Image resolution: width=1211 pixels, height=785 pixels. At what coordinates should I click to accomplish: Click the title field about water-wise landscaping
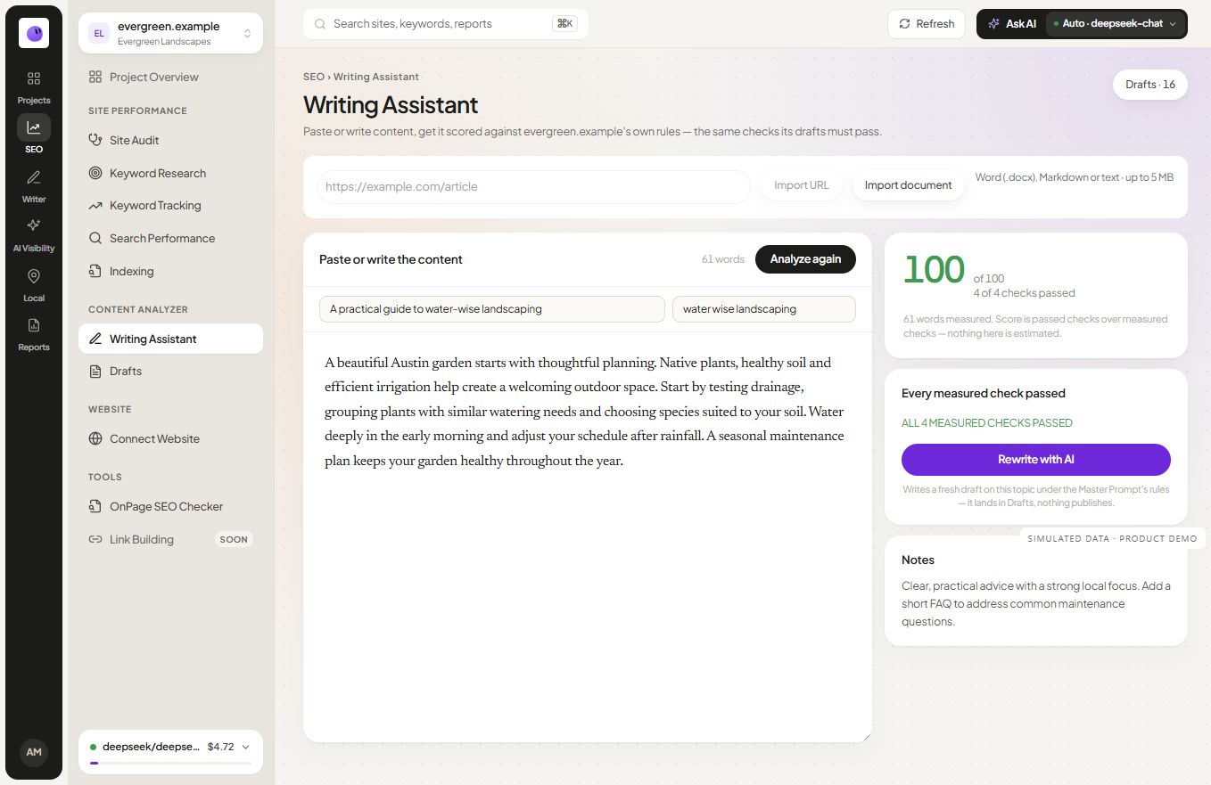click(492, 309)
